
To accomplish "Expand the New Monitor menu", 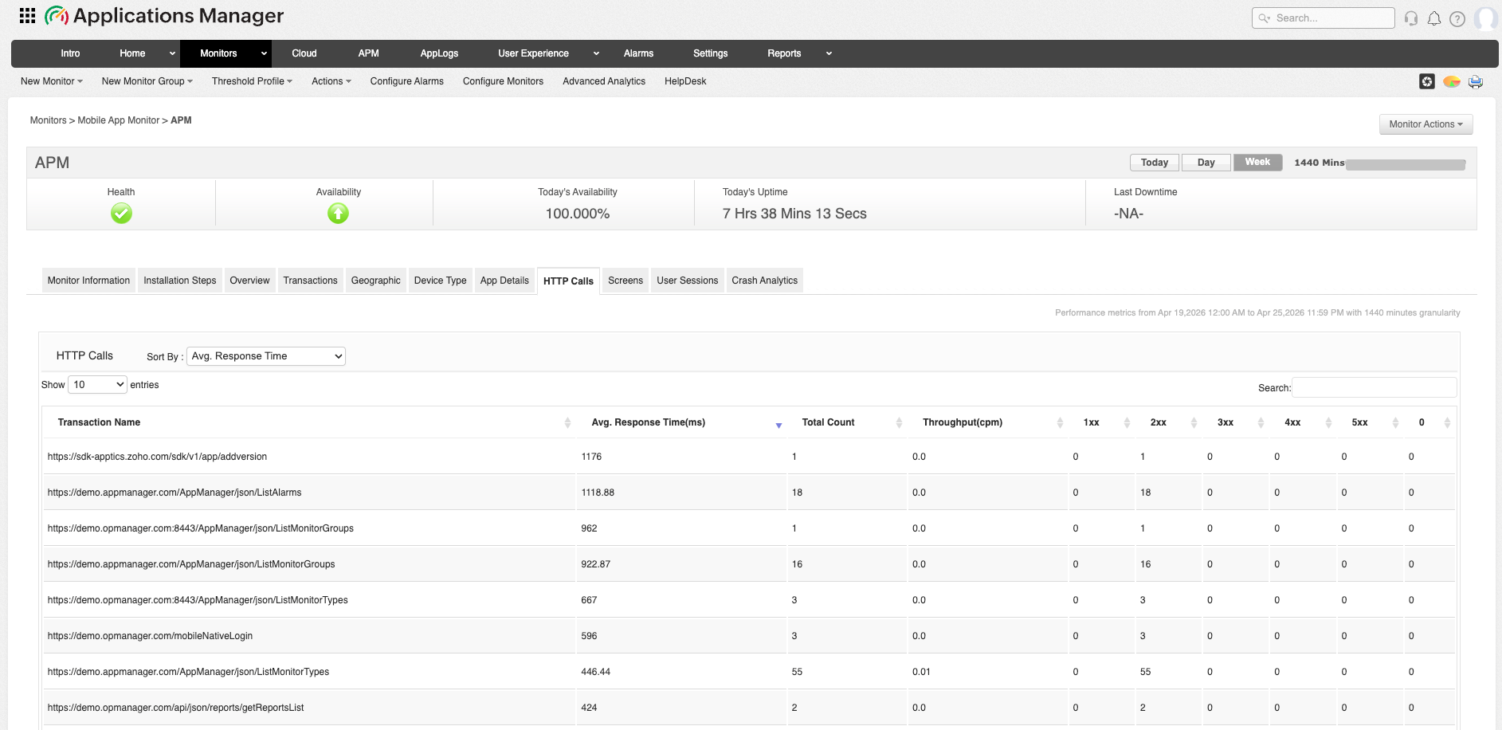I will 52,81.
